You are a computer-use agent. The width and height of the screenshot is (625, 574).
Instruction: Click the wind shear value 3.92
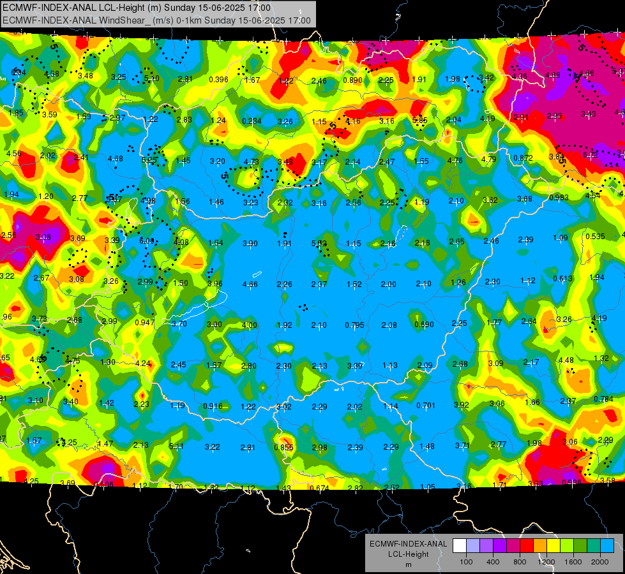tap(461, 405)
